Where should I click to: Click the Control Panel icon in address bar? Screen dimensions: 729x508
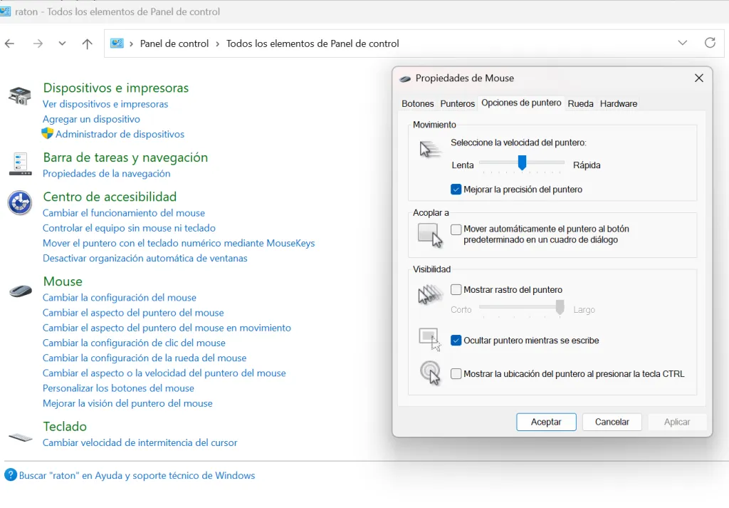117,43
